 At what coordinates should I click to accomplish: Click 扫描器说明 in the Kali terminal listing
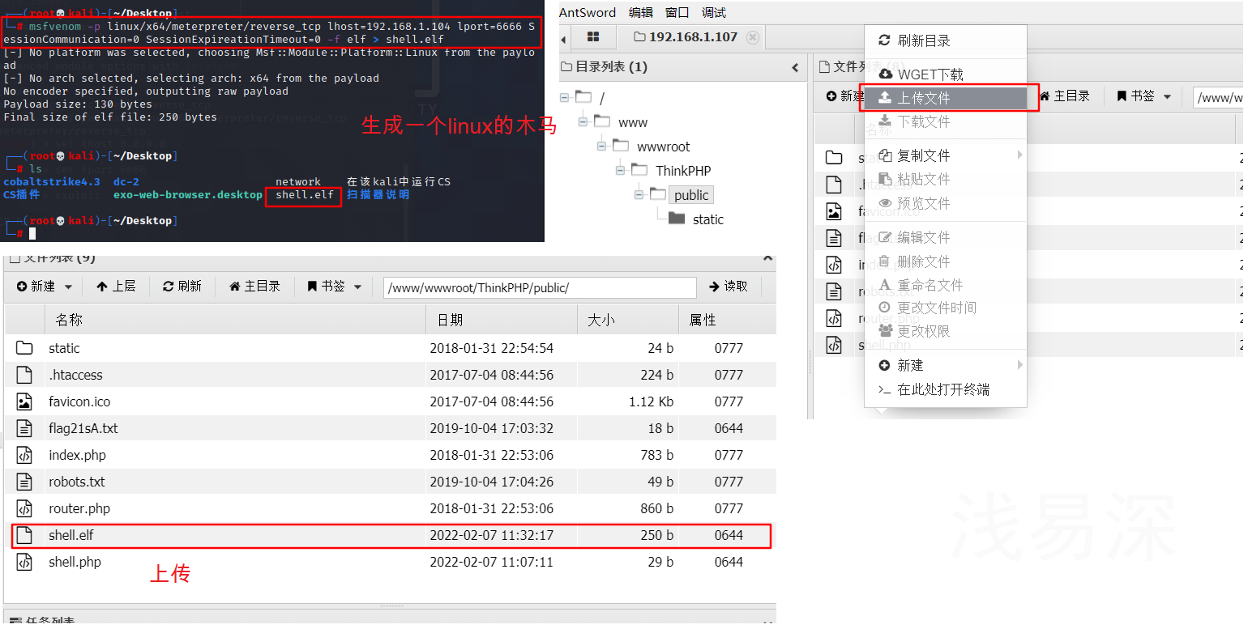[378, 195]
